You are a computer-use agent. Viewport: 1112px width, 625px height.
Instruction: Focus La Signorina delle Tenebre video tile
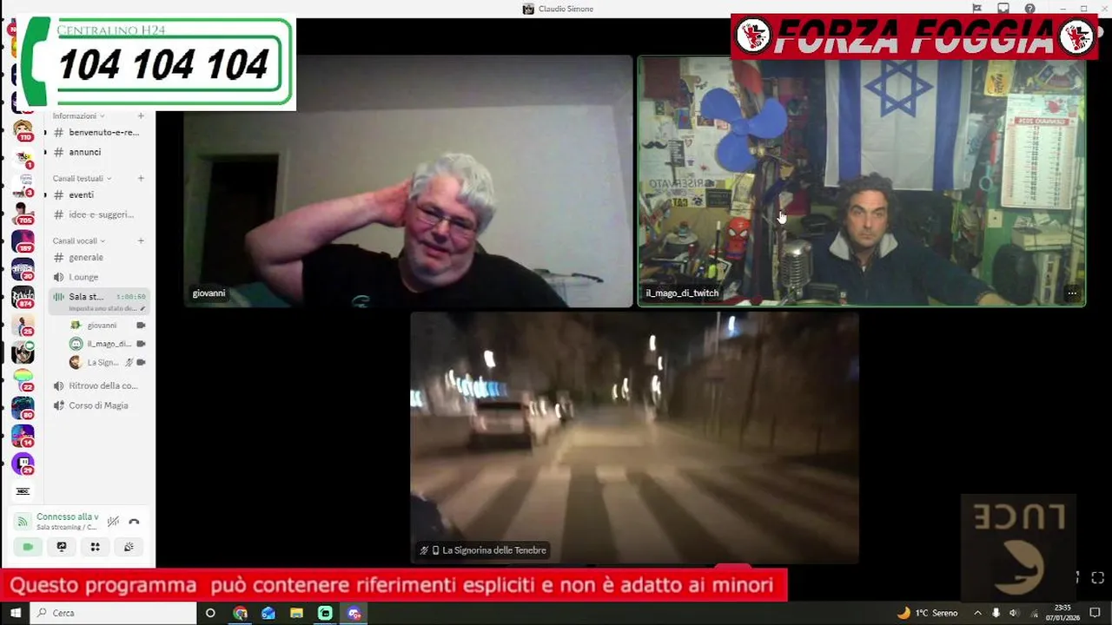pyautogui.click(x=635, y=437)
